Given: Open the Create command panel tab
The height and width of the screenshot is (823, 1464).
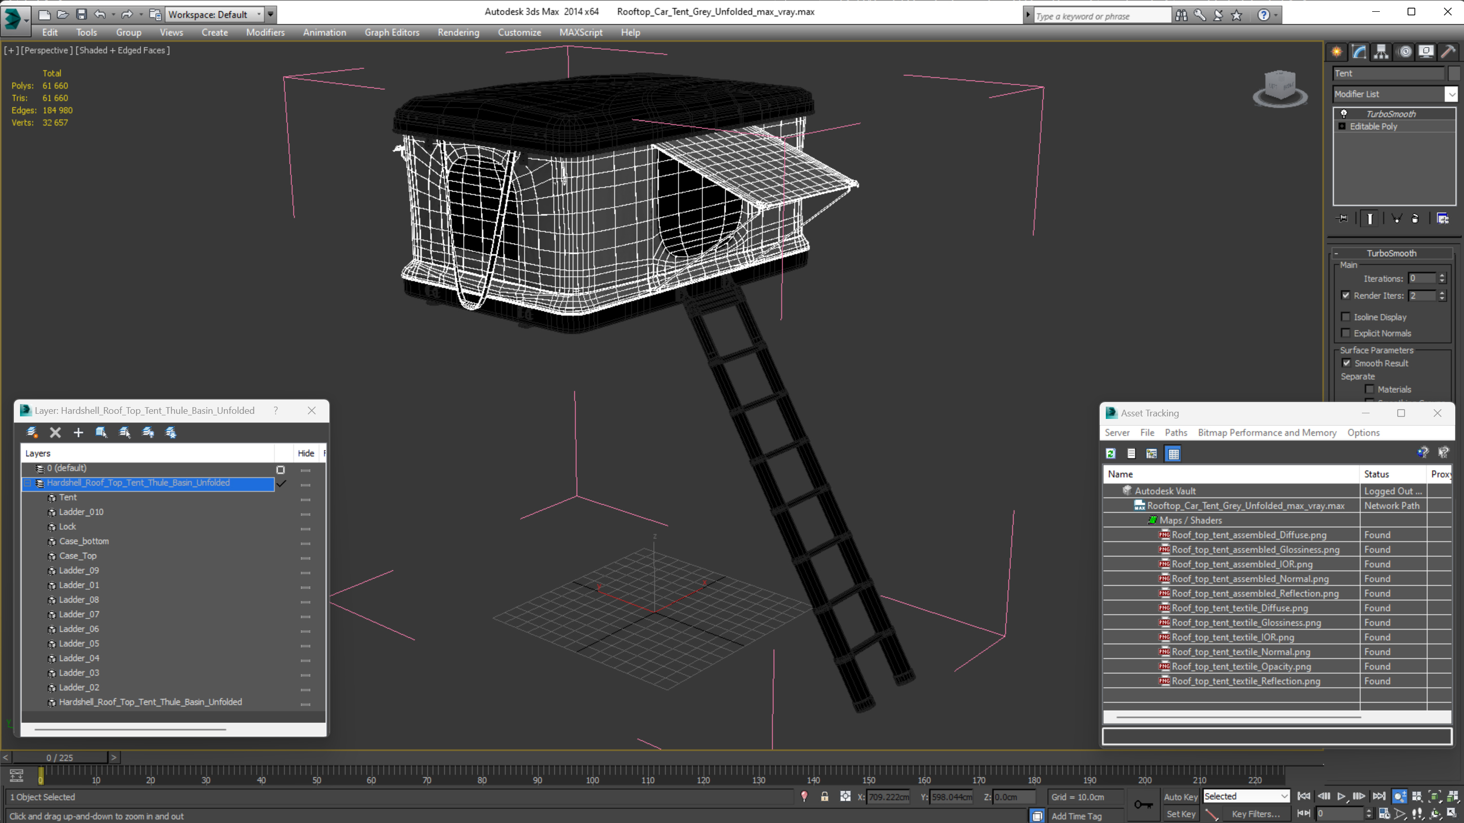Looking at the screenshot, I should pyautogui.click(x=1337, y=52).
